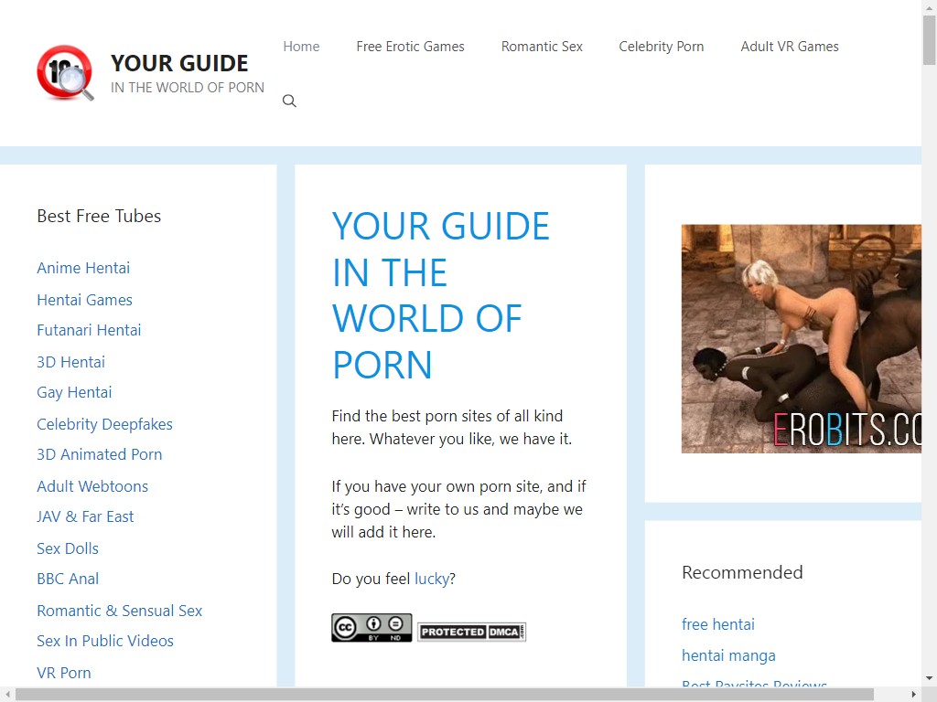
Task: Open the VR Porn sidebar link
Action: point(64,673)
